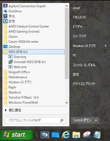Open shutdown options arrow button
This screenshot has height=141, width=110.
point(96,120)
